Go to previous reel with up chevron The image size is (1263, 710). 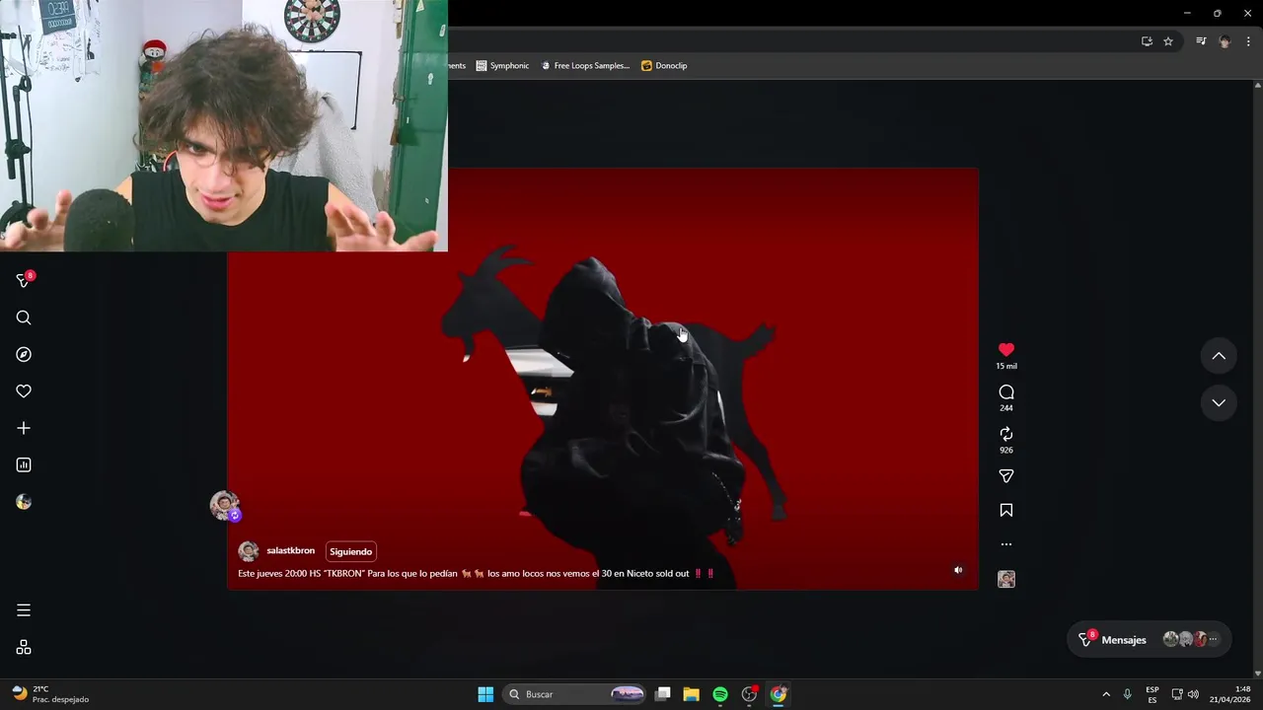point(1219,356)
